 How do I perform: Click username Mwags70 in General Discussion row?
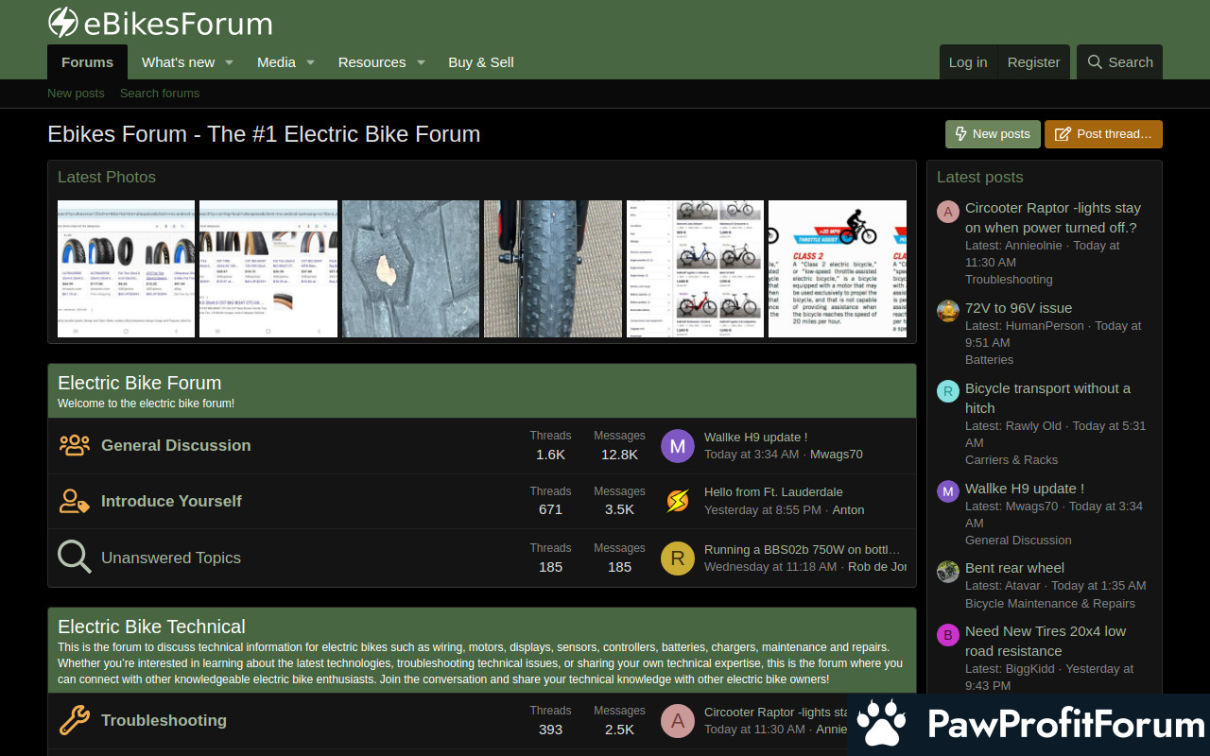point(837,454)
